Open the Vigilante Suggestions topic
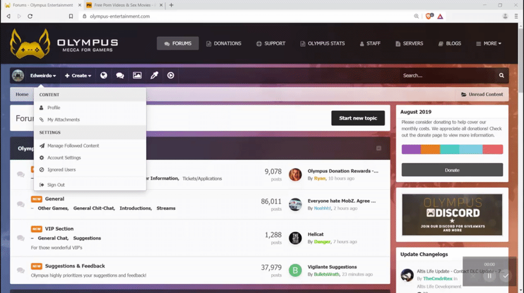524x293 pixels. pyautogui.click(x=332, y=267)
